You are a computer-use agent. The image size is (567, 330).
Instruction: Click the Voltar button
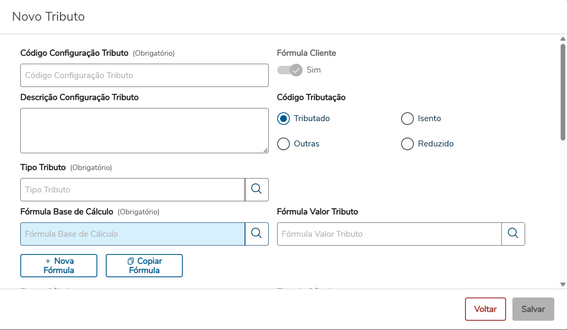[x=485, y=309]
